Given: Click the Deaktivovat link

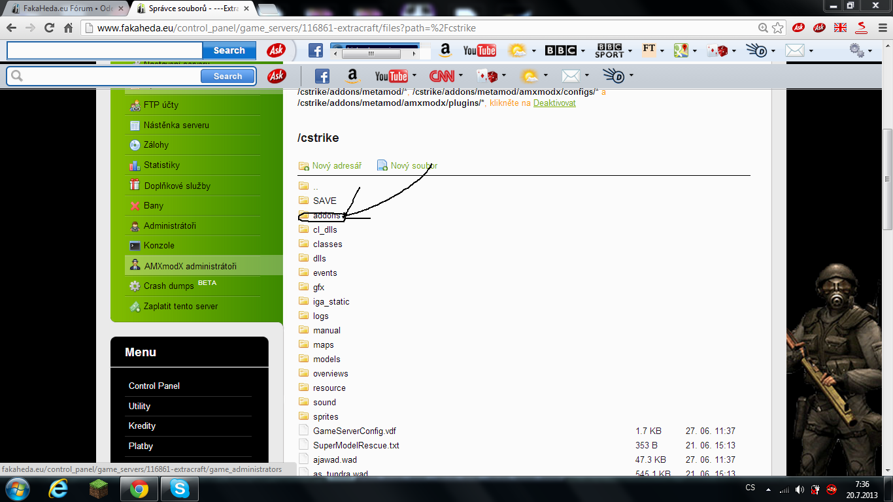Looking at the screenshot, I should [x=554, y=103].
